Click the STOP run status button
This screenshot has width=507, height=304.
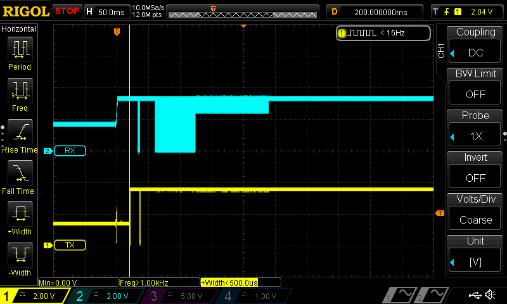[67, 11]
